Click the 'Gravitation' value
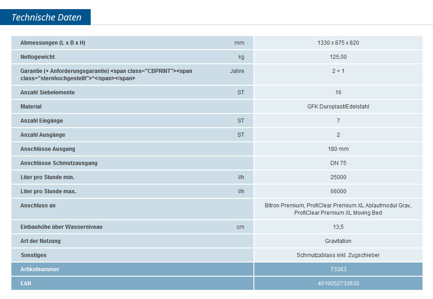 (x=338, y=241)
